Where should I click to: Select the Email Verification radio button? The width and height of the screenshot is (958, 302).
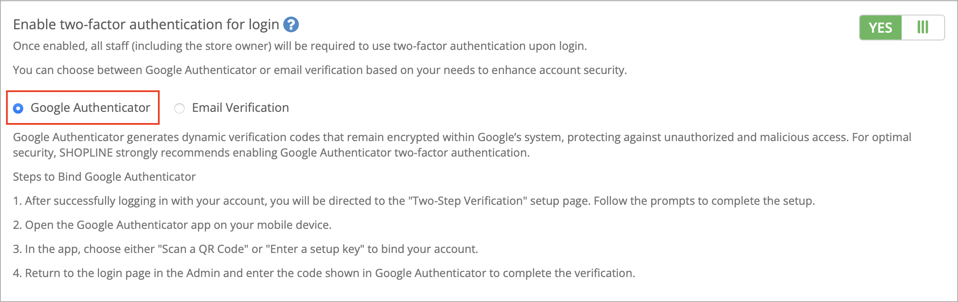coord(179,108)
